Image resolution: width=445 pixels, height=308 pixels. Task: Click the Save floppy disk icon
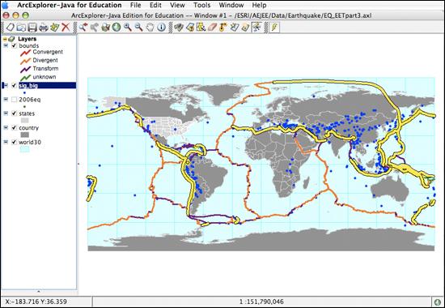pos(32,28)
